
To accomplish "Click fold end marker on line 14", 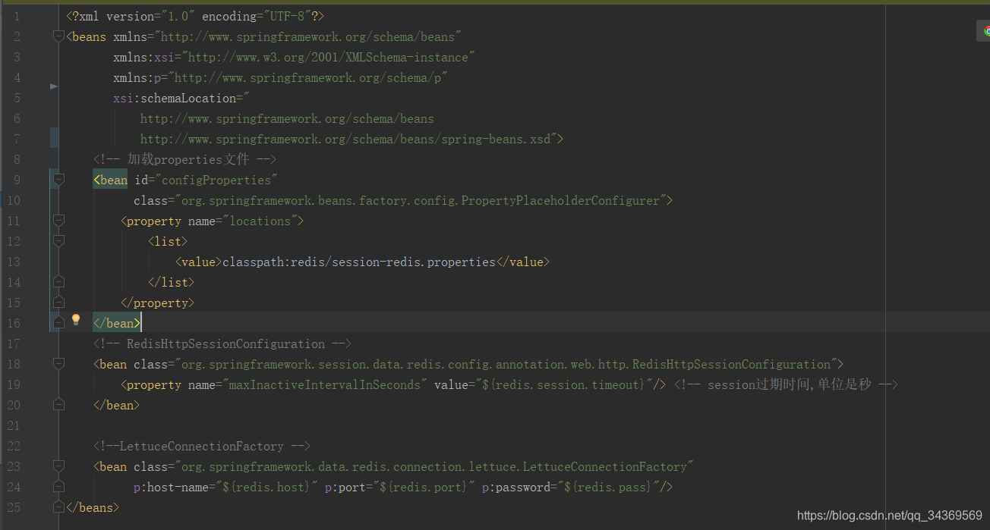I will coord(58,282).
